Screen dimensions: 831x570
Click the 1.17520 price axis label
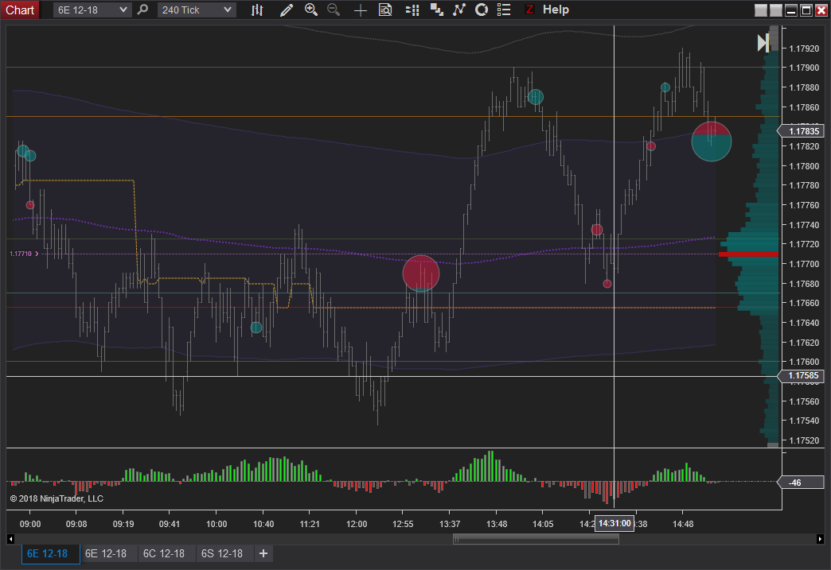(804, 440)
